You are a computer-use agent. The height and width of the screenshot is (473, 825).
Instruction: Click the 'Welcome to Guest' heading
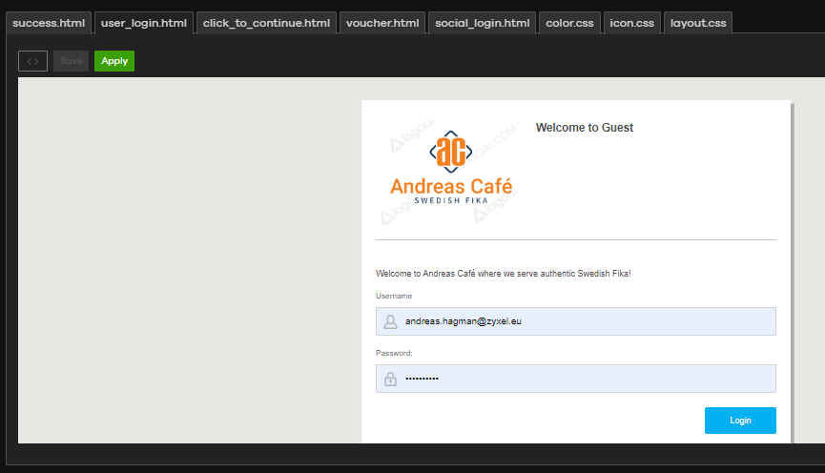[584, 128]
